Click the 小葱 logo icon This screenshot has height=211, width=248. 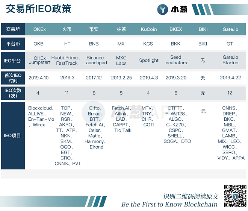pyautogui.click(x=163, y=9)
